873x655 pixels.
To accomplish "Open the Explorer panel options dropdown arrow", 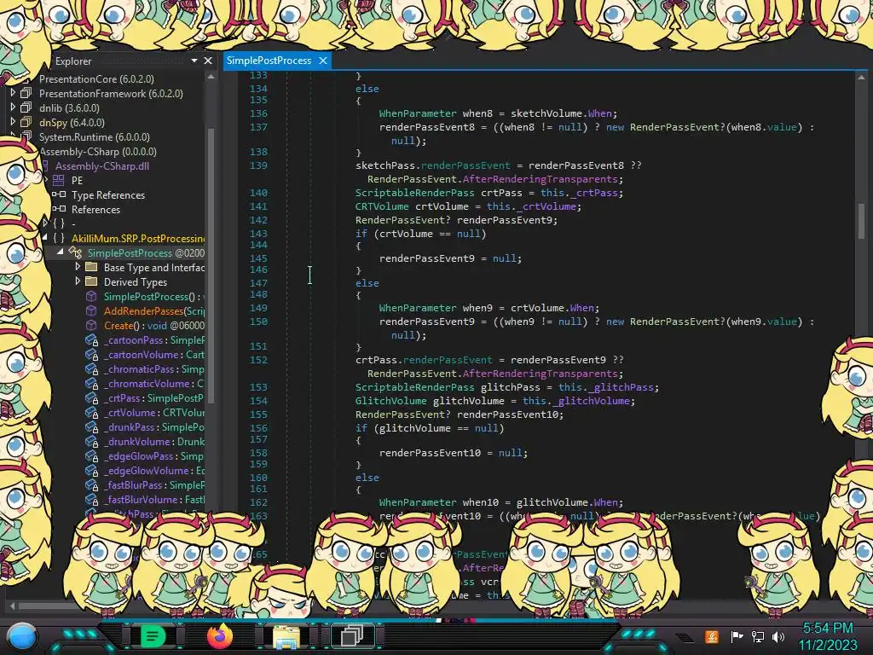I will tap(194, 61).
